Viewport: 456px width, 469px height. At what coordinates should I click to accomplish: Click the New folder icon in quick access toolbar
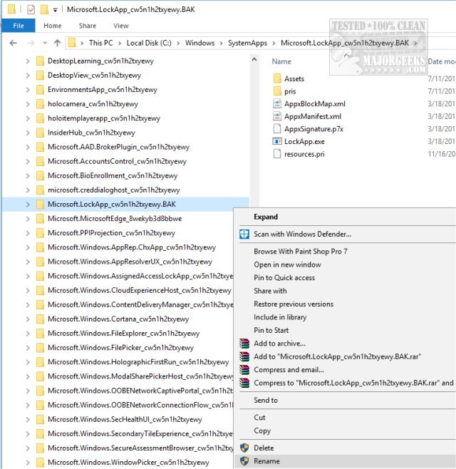[x=44, y=9]
